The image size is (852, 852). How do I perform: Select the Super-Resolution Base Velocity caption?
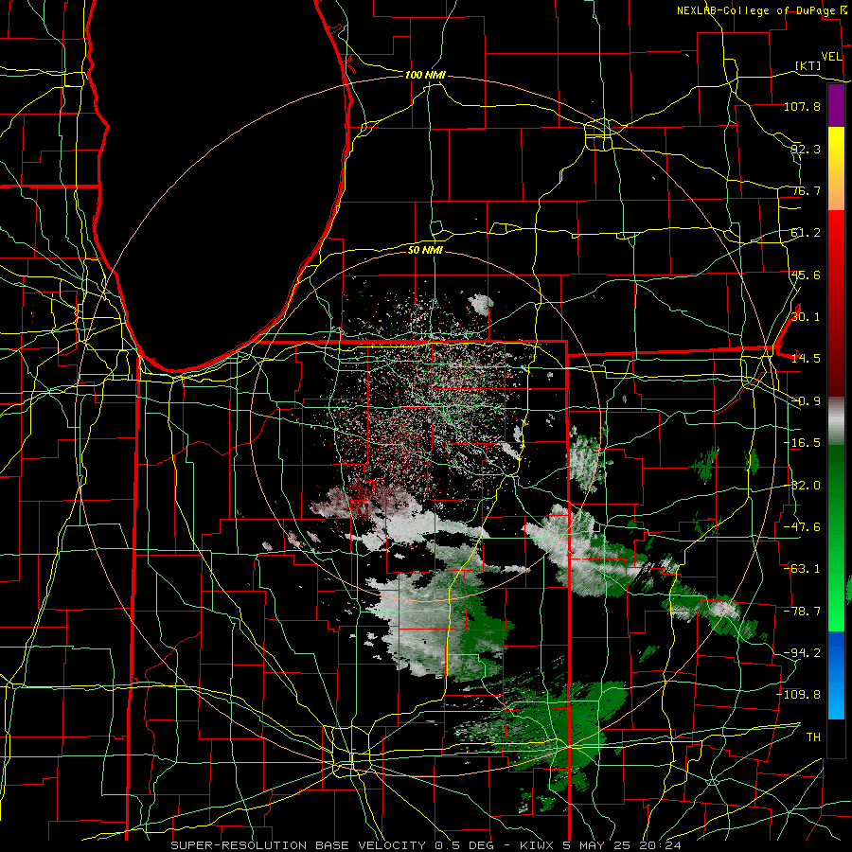pos(425,845)
